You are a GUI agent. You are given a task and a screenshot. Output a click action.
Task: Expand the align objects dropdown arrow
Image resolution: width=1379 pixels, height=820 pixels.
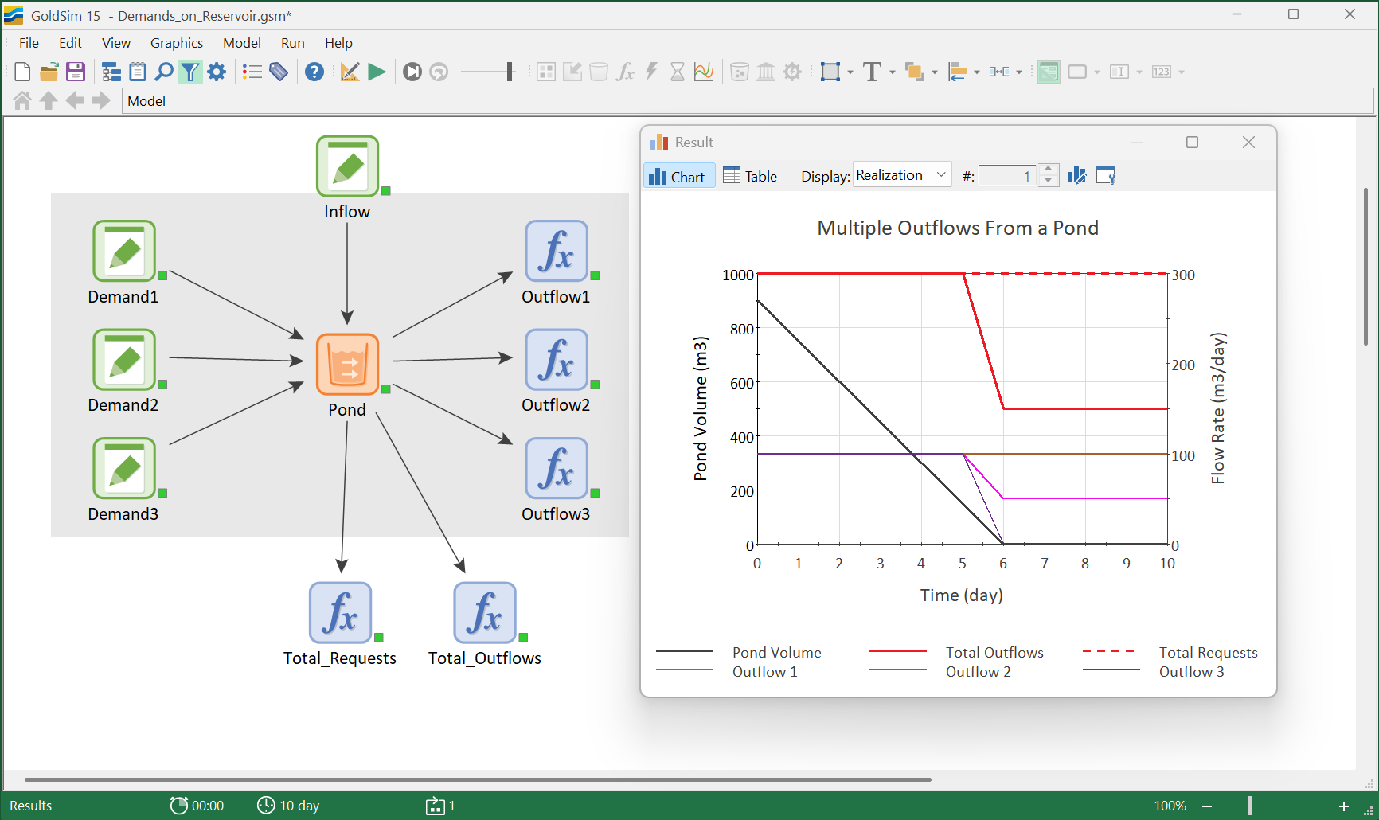coord(977,72)
